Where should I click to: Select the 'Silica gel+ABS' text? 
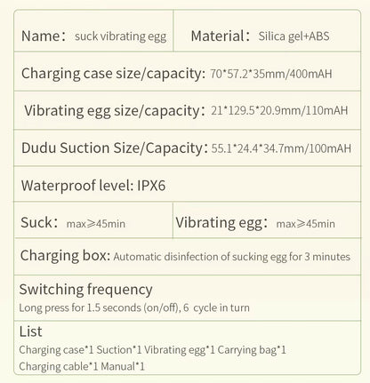(x=294, y=36)
